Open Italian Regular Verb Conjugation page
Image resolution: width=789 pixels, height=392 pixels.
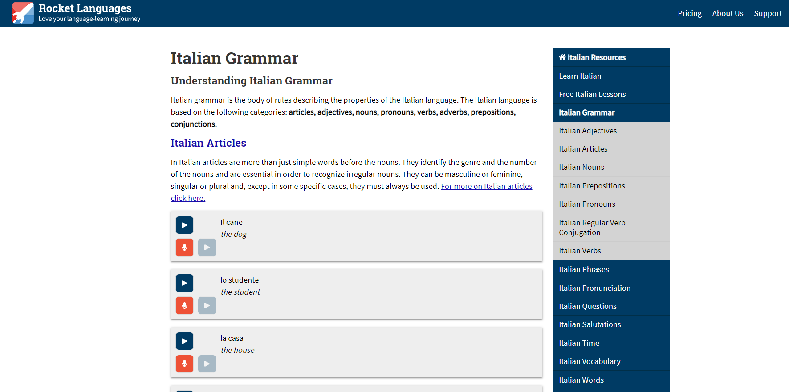[x=592, y=228]
